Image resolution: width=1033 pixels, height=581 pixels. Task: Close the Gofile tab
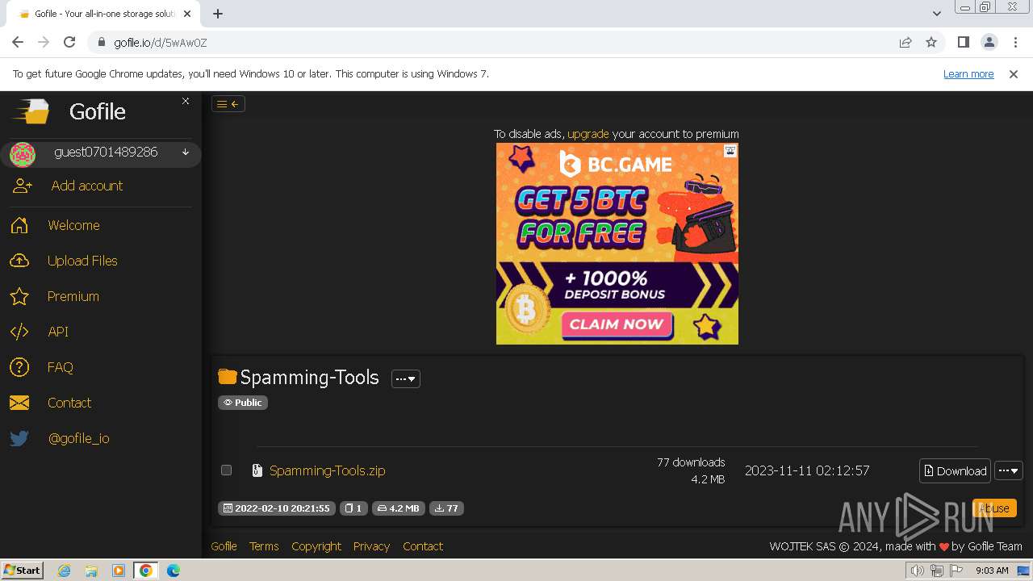(x=187, y=14)
